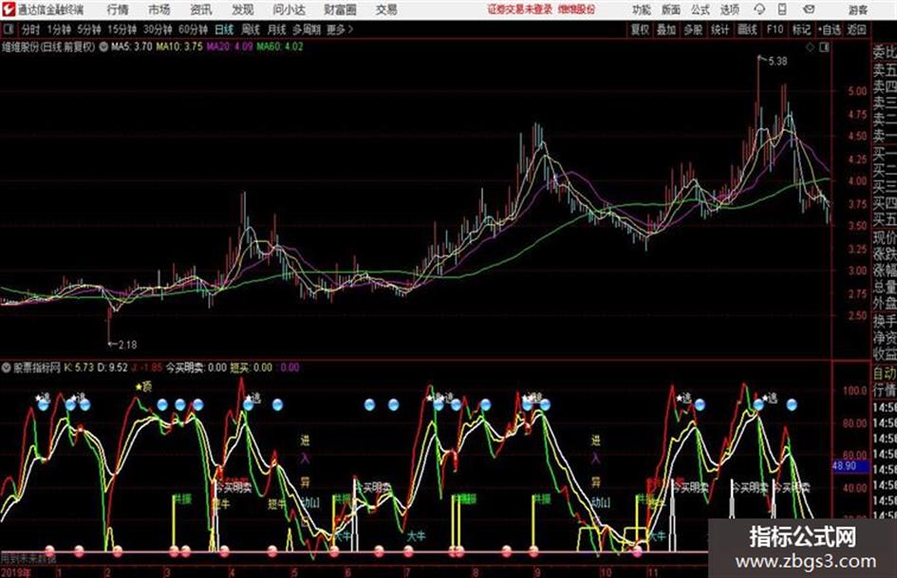Screen dimensions: 897x578
Task: Expand the 更多 periods list
Action: [x=340, y=29]
